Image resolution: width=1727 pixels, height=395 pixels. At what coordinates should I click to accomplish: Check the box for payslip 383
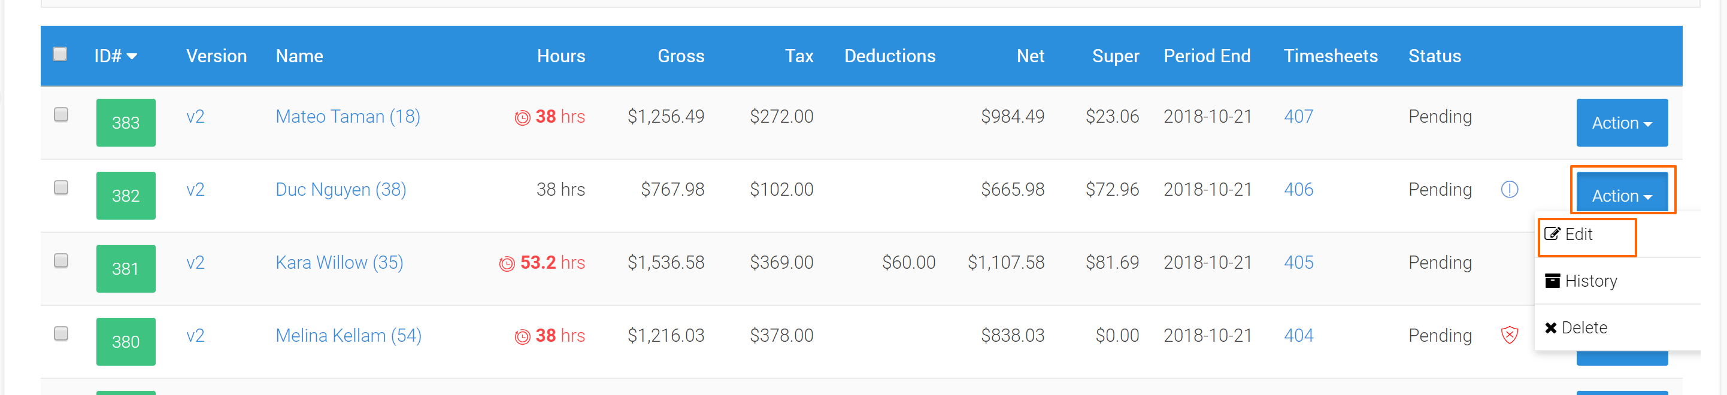click(x=61, y=114)
